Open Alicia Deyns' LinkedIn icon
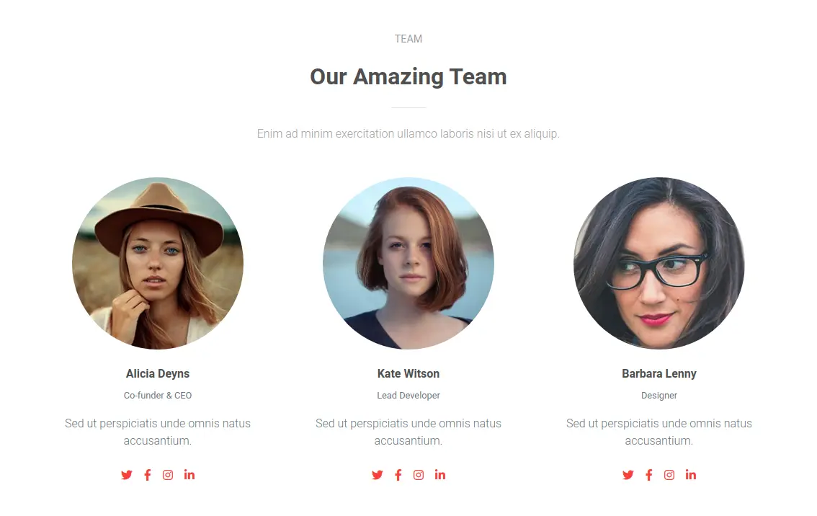Screen dimensions: 817x516 [189, 475]
